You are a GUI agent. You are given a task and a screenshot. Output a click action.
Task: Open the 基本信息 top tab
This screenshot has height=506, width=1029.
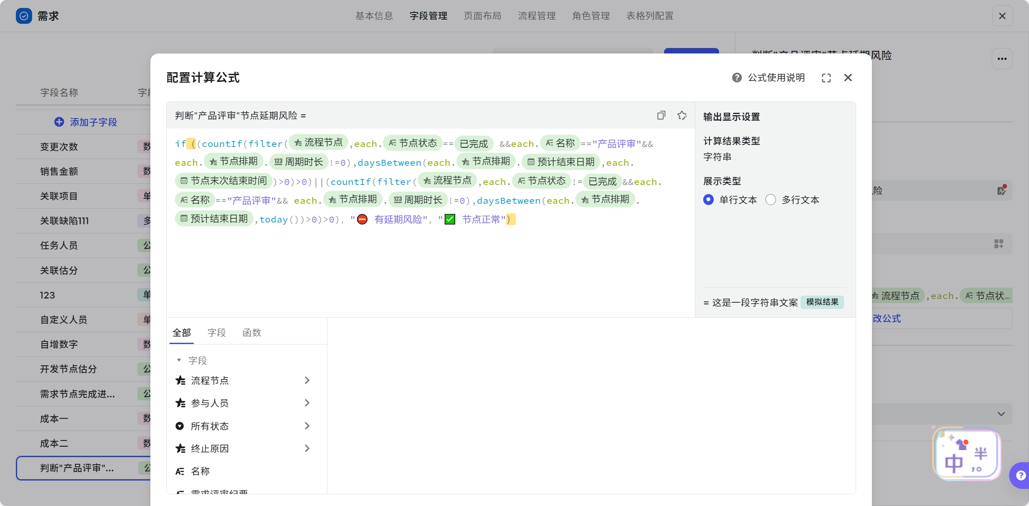pos(374,16)
